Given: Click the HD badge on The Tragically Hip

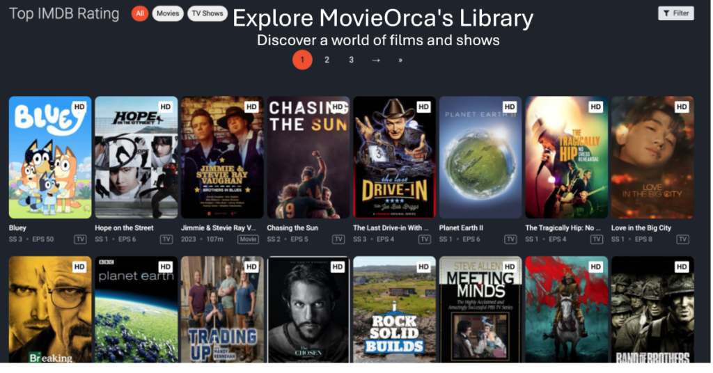Looking at the screenshot, I should click(596, 106).
